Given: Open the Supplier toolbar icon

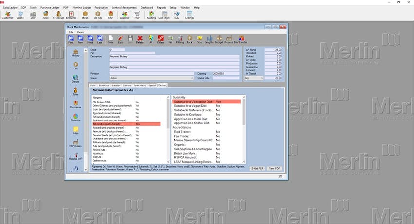Looking at the screenshot, I should click(124, 15).
